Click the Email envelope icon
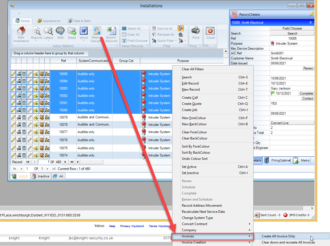Image resolution: width=330 pixels, height=246 pixels. [72, 31]
